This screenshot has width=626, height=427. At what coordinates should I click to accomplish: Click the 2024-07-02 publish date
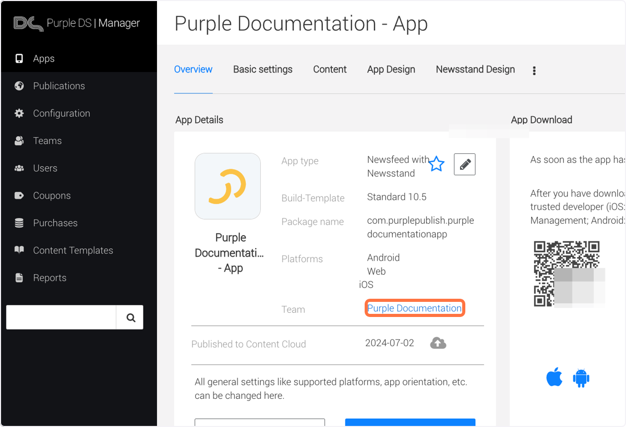pyautogui.click(x=390, y=343)
